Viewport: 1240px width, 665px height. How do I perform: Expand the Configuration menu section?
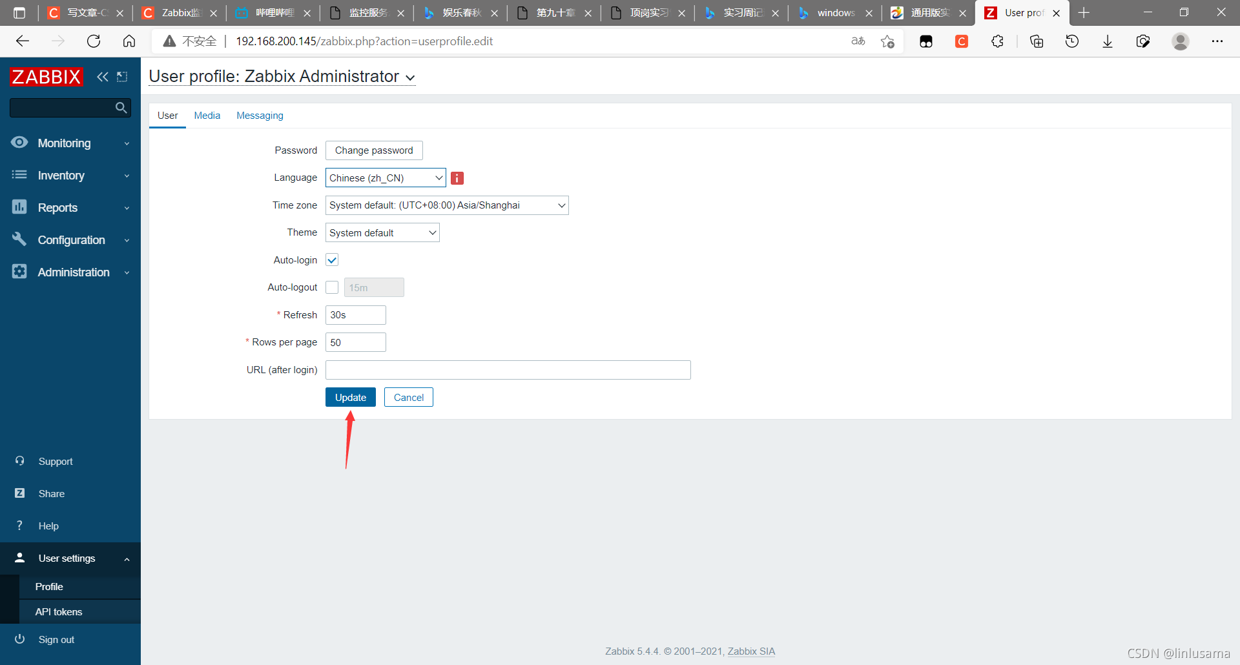pyautogui.click(x=127, y=240)
